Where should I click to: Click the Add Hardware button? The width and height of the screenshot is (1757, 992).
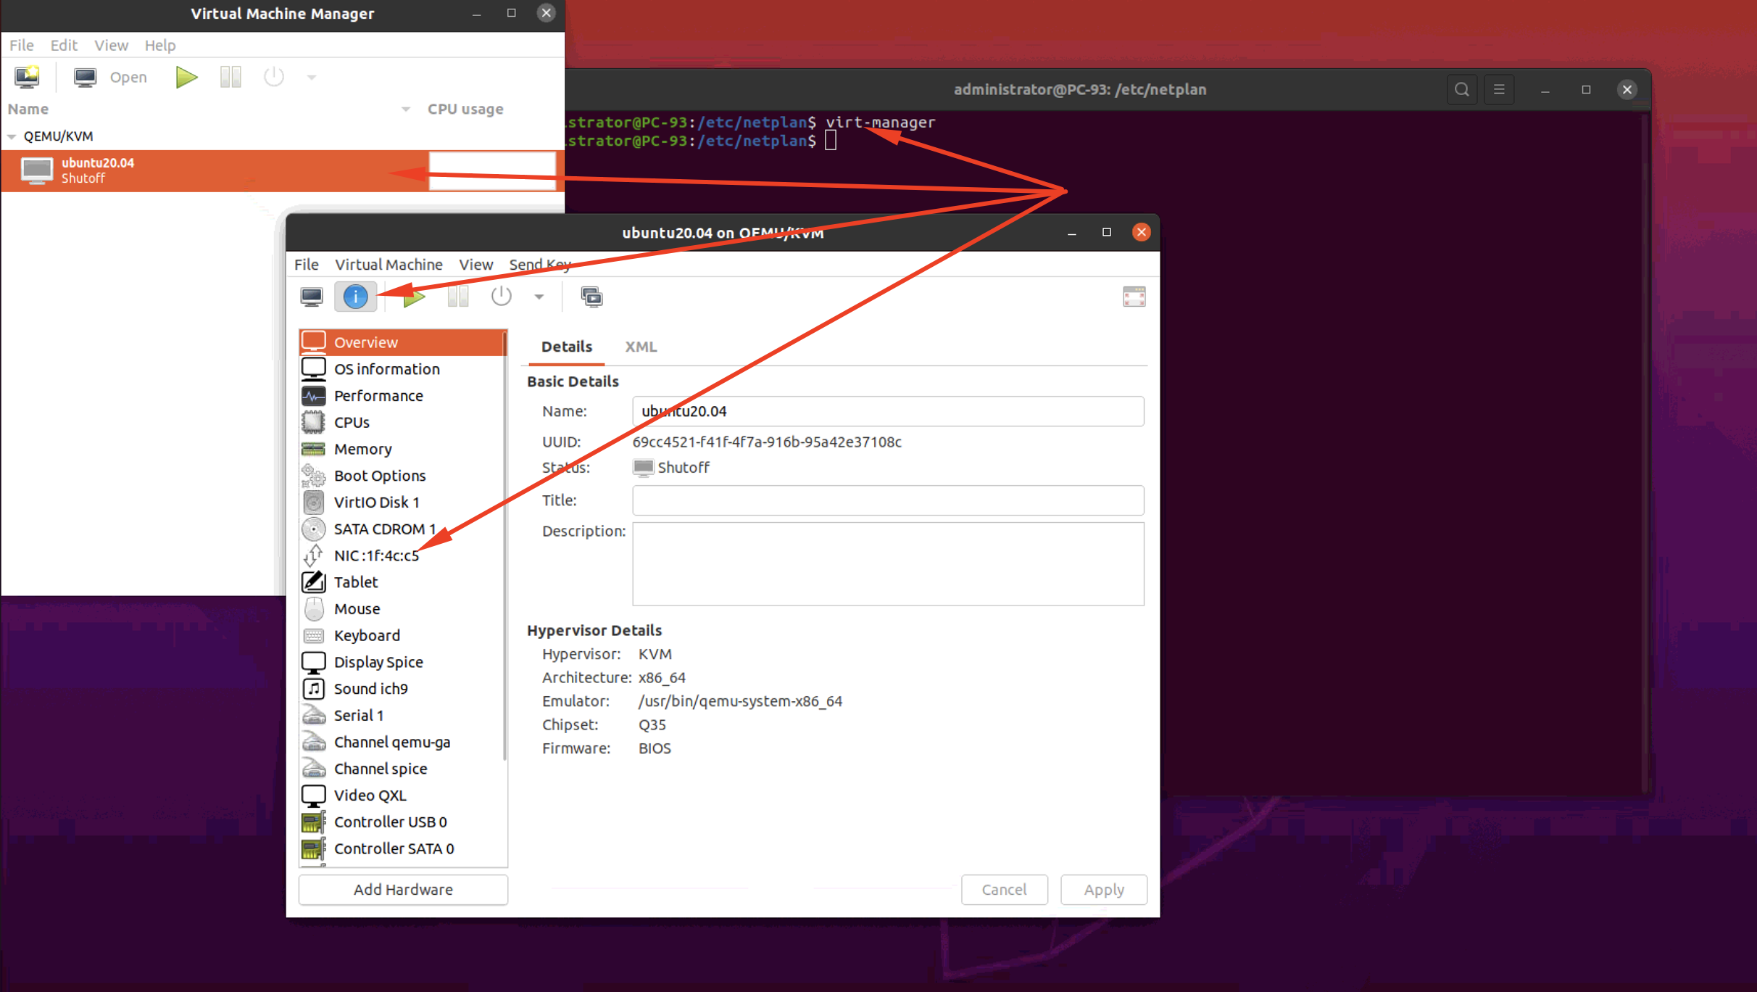click(x=403, y=890)
